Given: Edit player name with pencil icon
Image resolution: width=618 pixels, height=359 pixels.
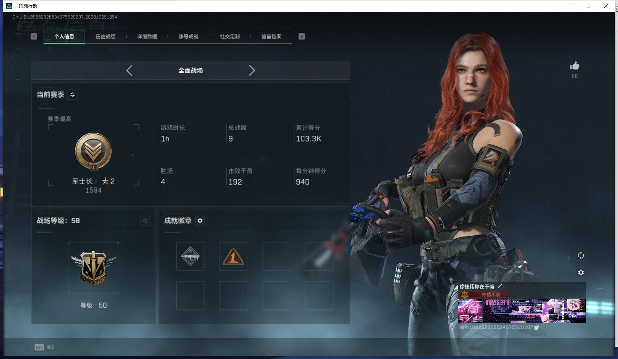Looking at the screenshot, I should click(500, 286).
